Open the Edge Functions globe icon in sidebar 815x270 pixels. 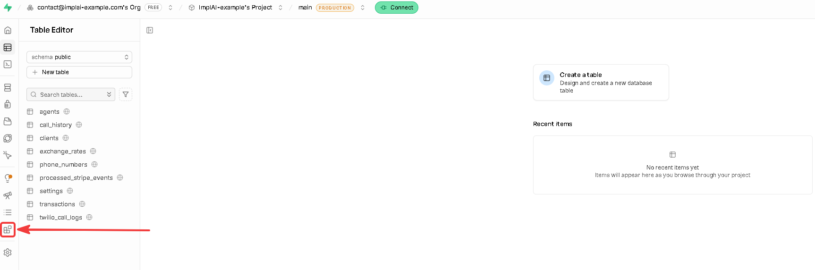click(x=8, y=138)
